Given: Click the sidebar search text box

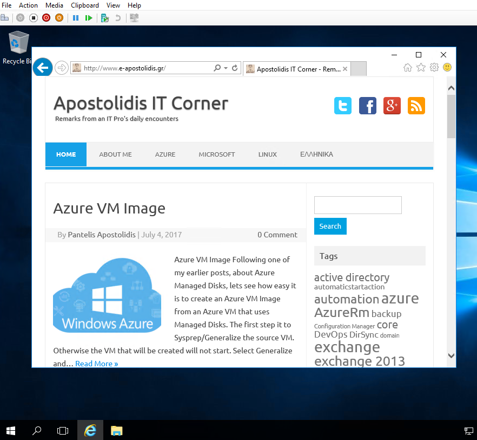Looking at the screenshot, I should click(x=358, y=205).
